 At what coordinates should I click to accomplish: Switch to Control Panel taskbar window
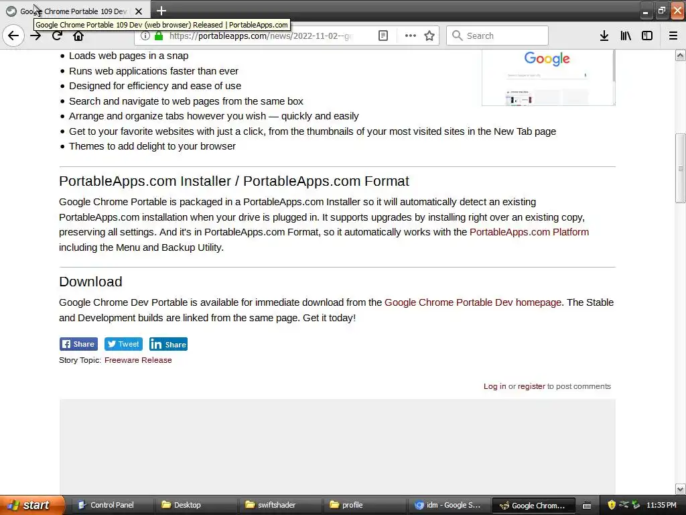[x=112, y=505]
